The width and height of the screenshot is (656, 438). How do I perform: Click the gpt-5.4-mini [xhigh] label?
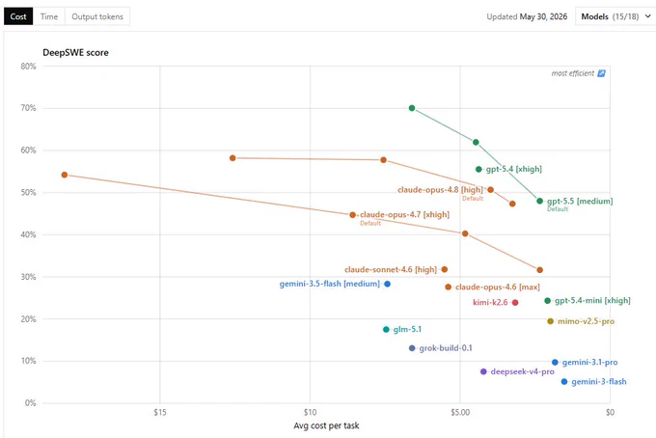pos(592,300)
